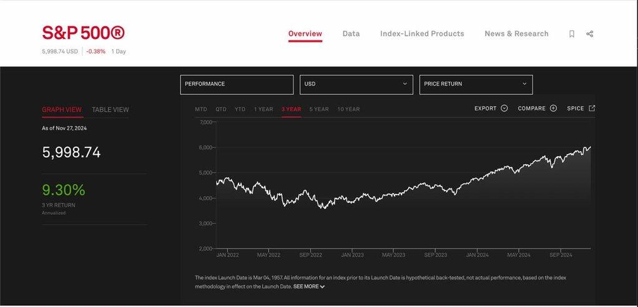Image resolution: width=638 pixels, height=307 pixels.
Task: Open the Price Return dropdown
Action: [476, 84]
